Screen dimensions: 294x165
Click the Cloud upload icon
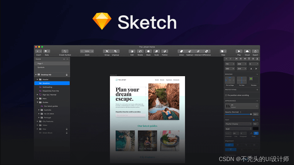click(x=247, y=51)
